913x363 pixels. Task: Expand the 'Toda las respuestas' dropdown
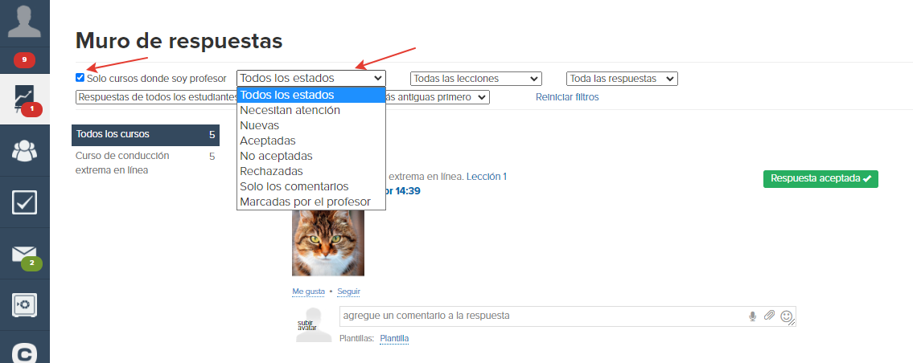coord(622,79)
